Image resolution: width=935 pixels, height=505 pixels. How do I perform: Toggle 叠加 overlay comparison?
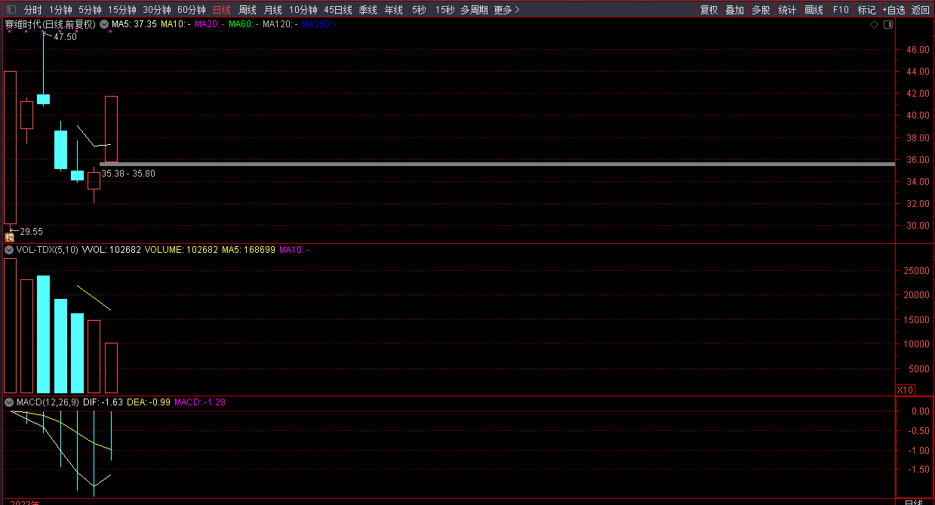734,10
